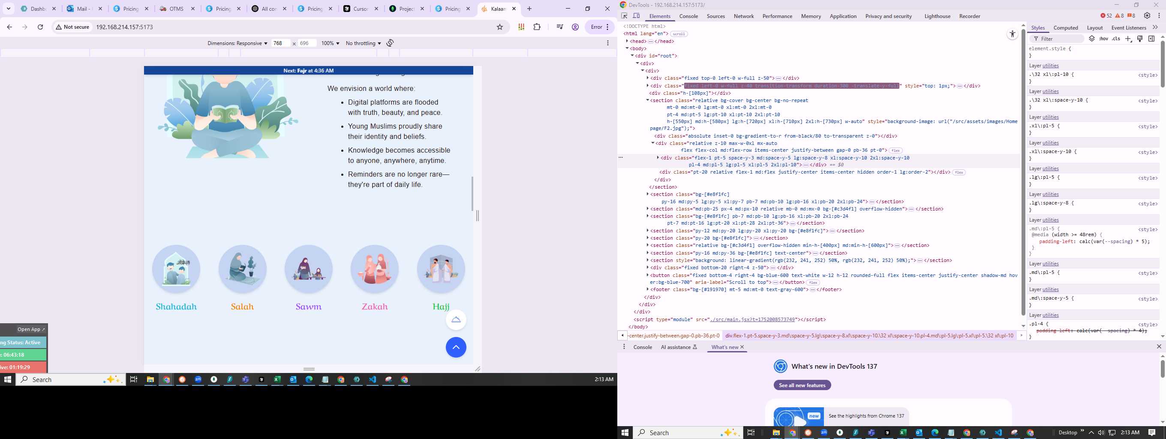Open the drawer three-dot menu beside Console

(x=624, y=347)
